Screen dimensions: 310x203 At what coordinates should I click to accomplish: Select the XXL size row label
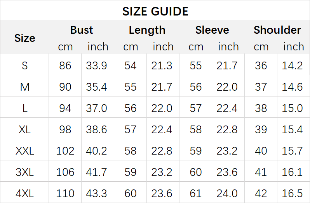24,151
